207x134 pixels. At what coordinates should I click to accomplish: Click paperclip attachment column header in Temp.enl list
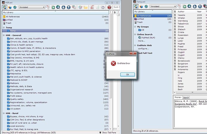tap(175, 12)
